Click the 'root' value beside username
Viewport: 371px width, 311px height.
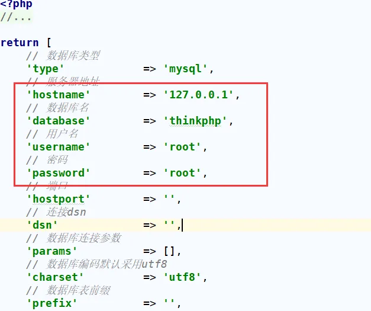(x=183, y=147)
